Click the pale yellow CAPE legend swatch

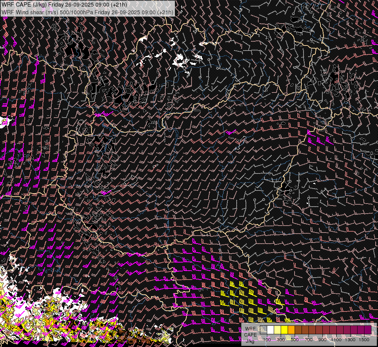(278, 330)
